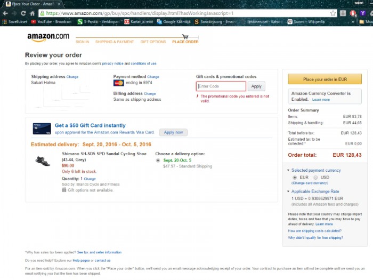Change the payment method

tap(153, 77)
